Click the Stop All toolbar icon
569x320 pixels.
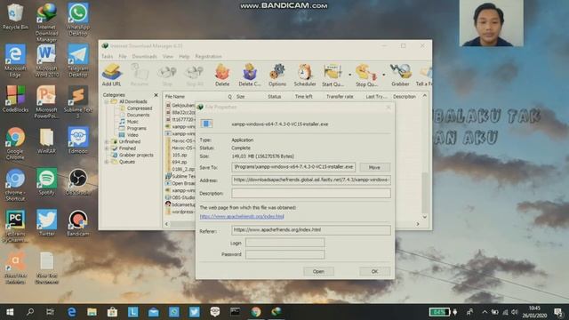coord(195,75)
